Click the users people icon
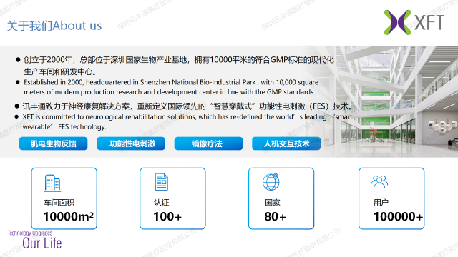The image size is (458, 257). tap(379, 182)
